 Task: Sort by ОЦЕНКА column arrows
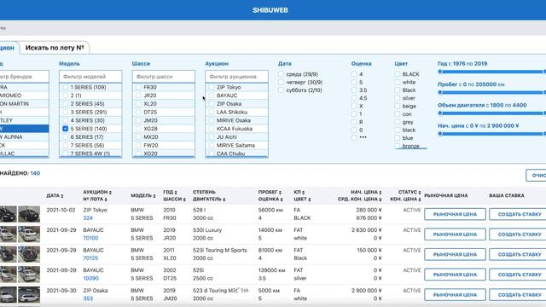click(x=282, y=200)
